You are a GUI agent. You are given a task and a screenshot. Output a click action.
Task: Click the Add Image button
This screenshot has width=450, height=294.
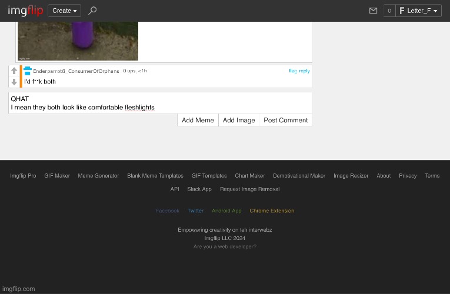coord(239,120)
